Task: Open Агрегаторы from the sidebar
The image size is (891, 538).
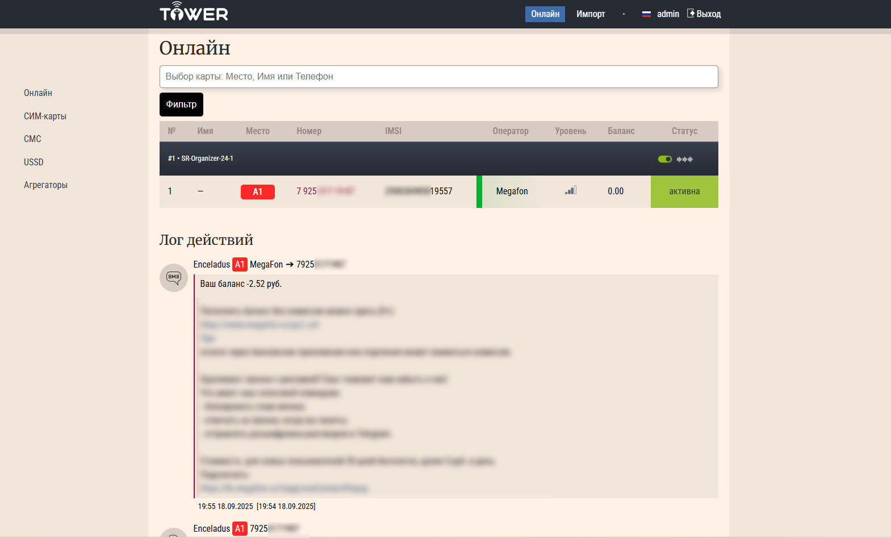Action: (x=45, y=185)
